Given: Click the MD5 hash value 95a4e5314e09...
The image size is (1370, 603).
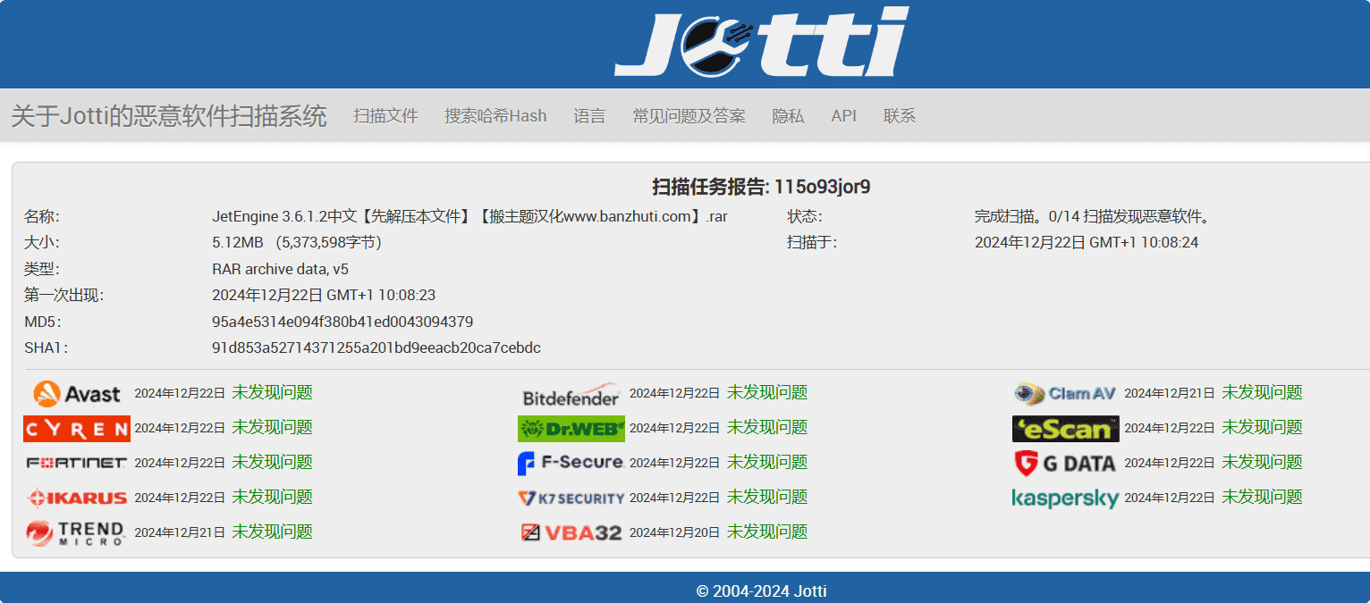Looking at the screenshot, I should (342, 322).
